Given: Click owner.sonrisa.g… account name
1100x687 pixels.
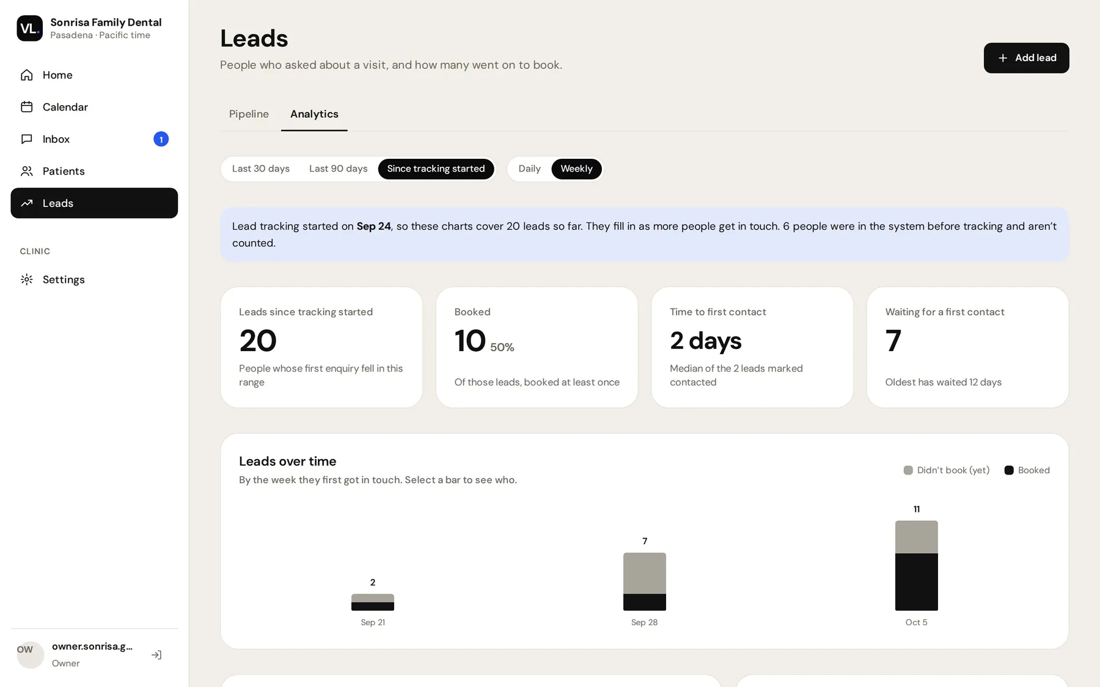Looking at the screenshot, I should point(92,646).
